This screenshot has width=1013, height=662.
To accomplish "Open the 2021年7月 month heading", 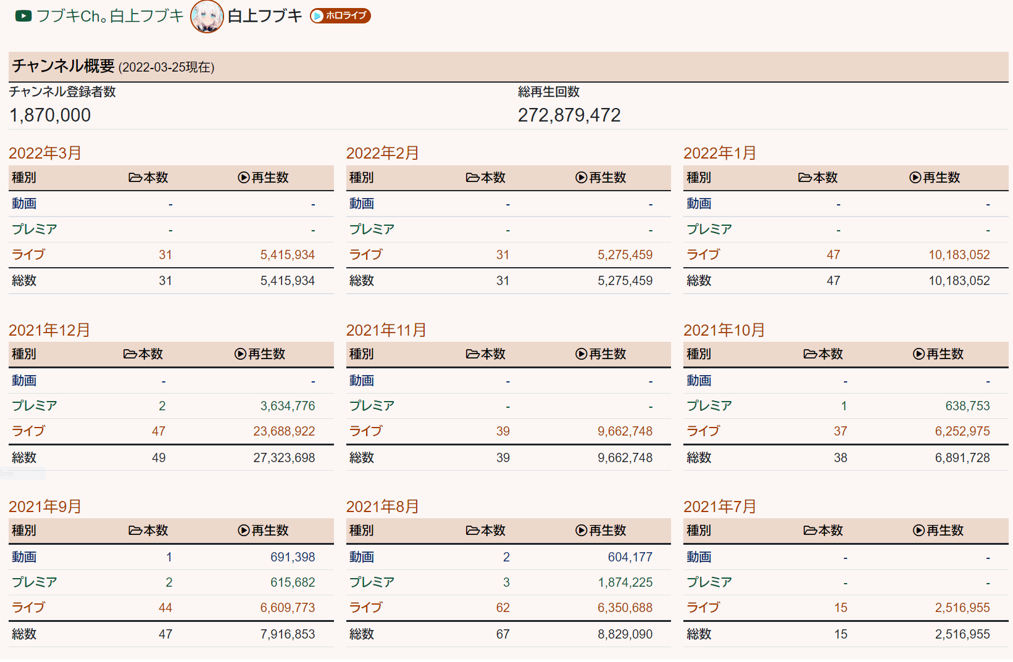I will (x=720, y=507).
